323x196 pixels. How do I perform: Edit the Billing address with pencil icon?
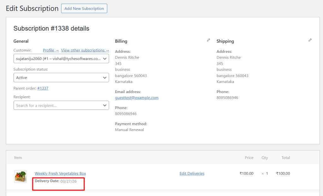tap(208, 40)
